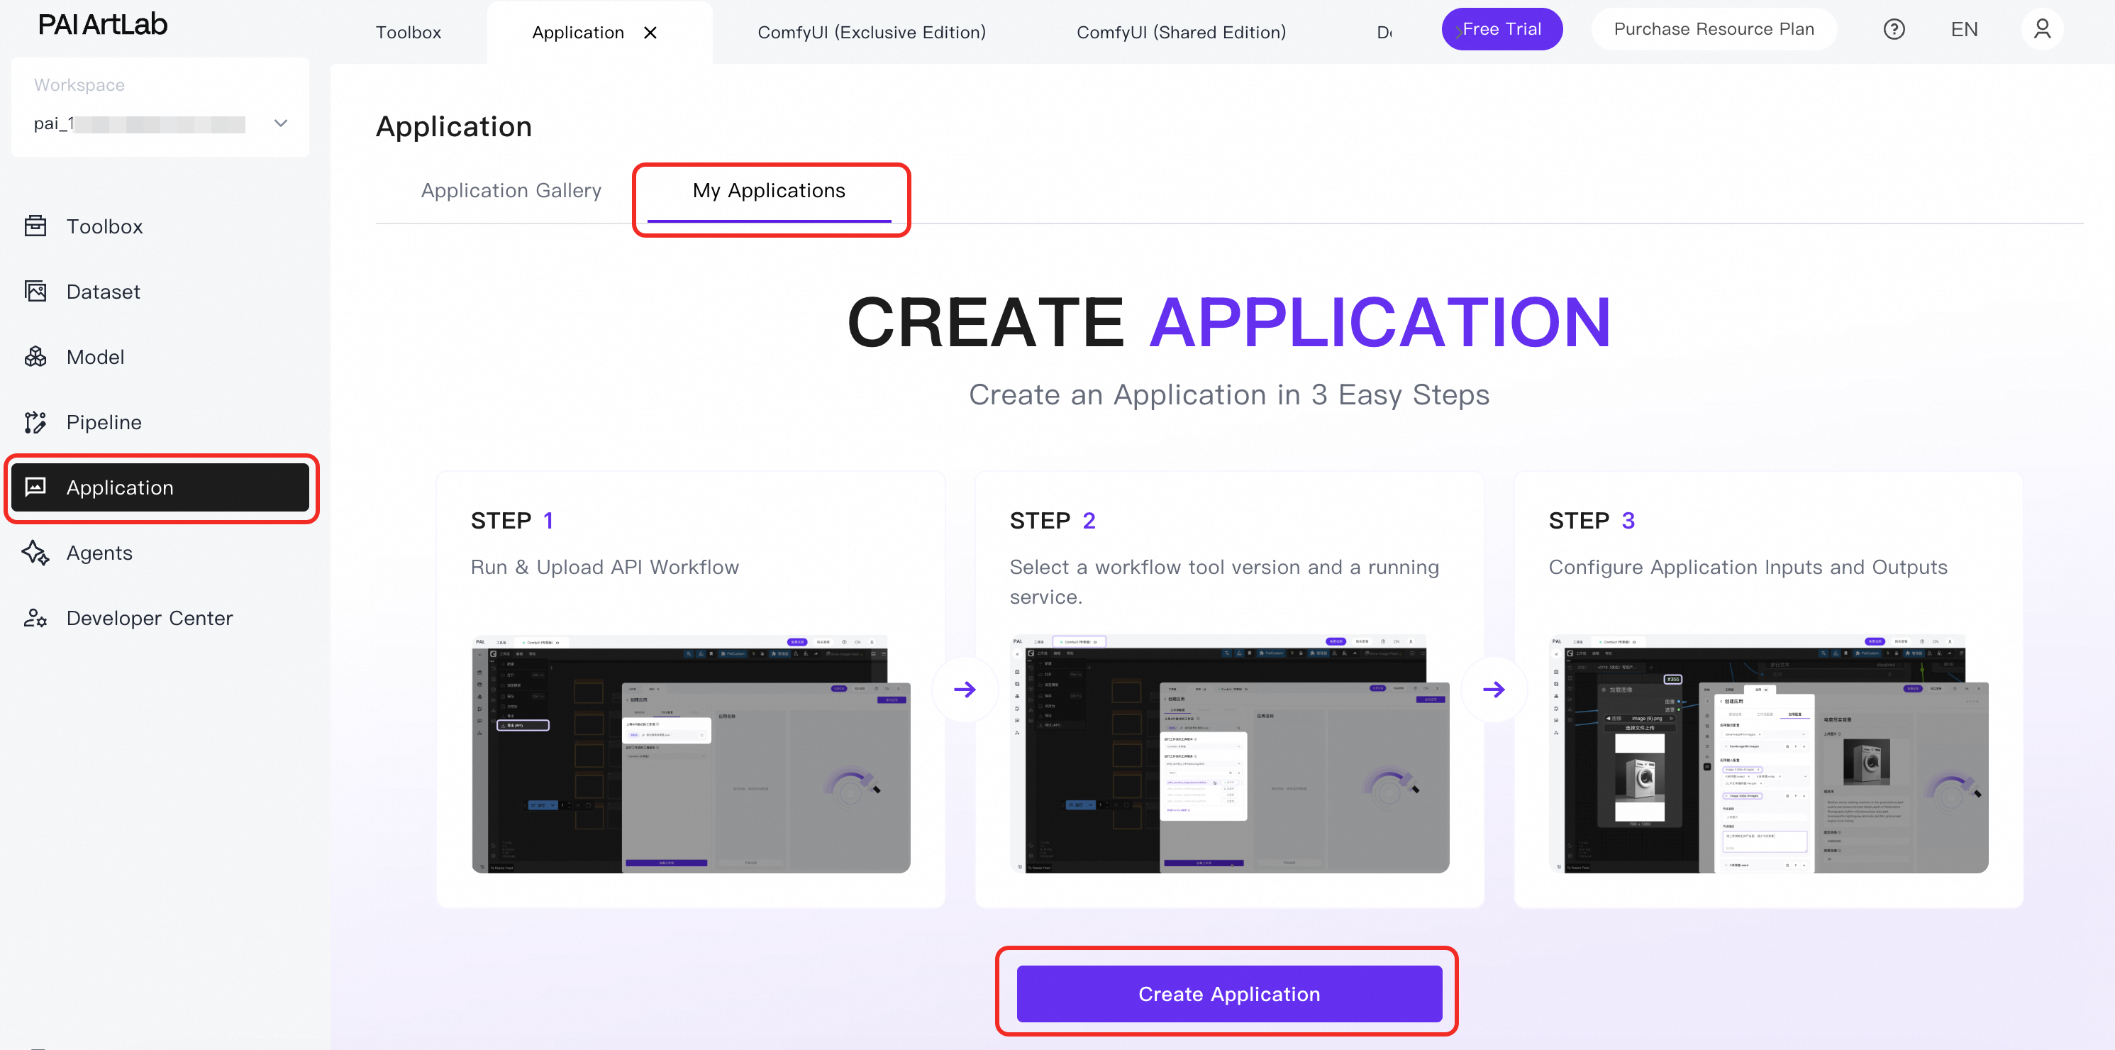2115x1050 pixels.
Task: Expand the Workspace dropdown
Action: [x=281, y=123]
